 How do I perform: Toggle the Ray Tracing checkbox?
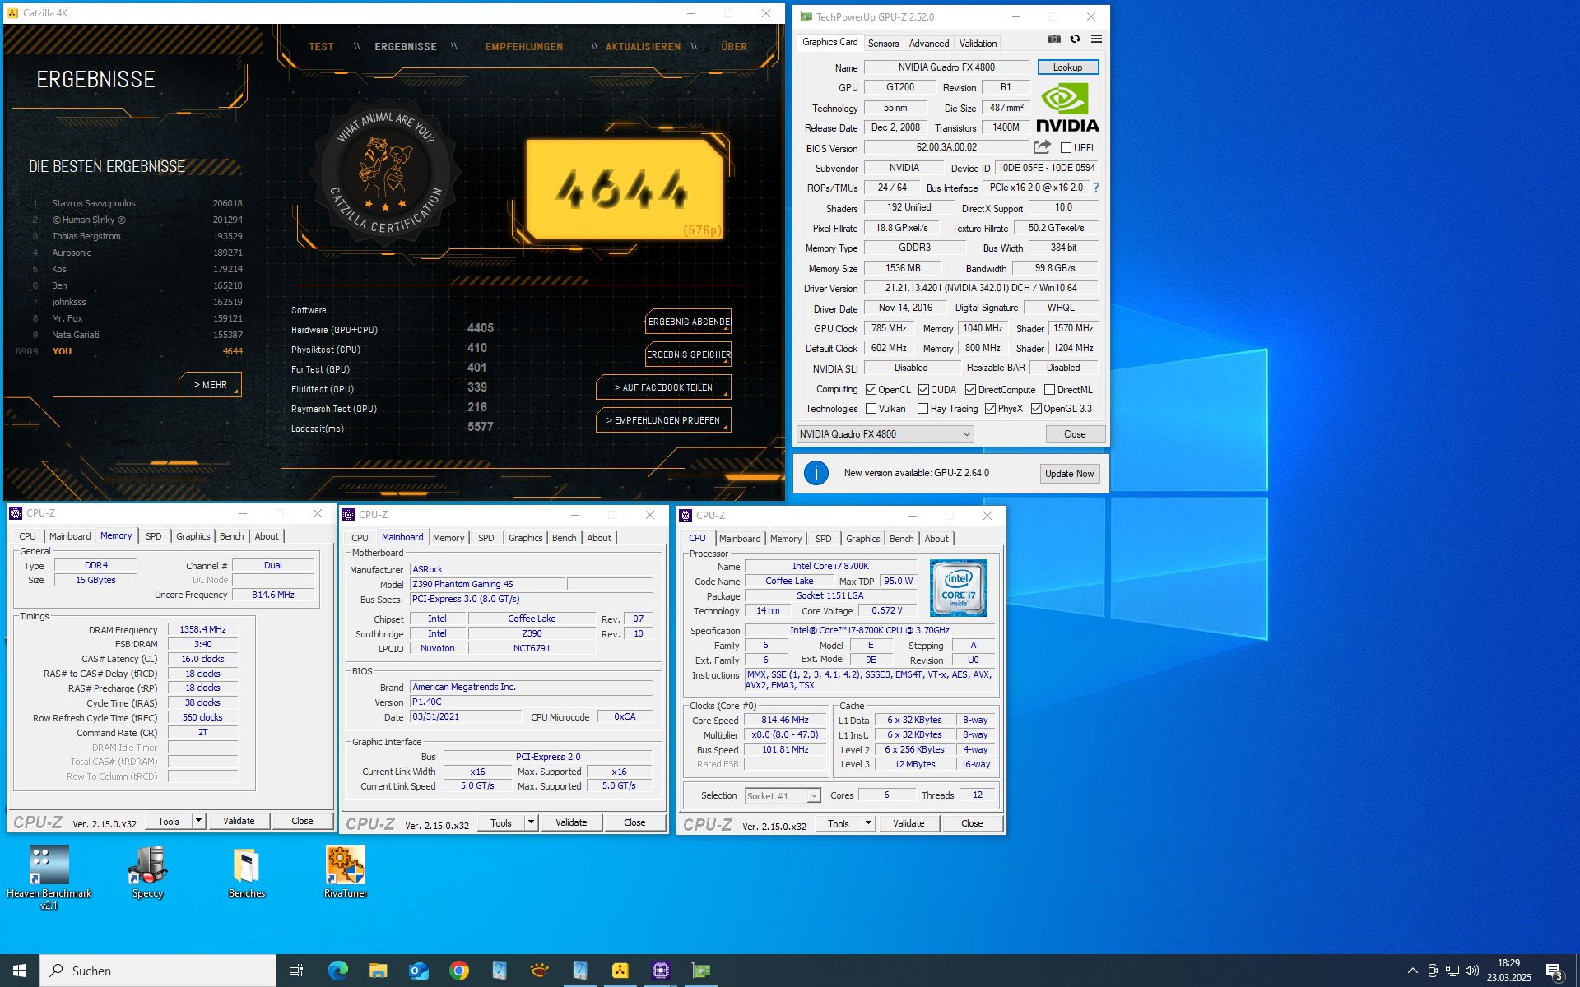pyautogui.click(x=922, y=409)
